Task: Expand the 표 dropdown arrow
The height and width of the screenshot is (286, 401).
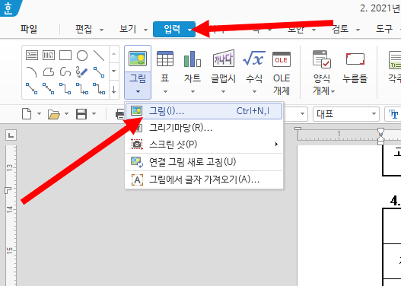Action: point(165,91)
